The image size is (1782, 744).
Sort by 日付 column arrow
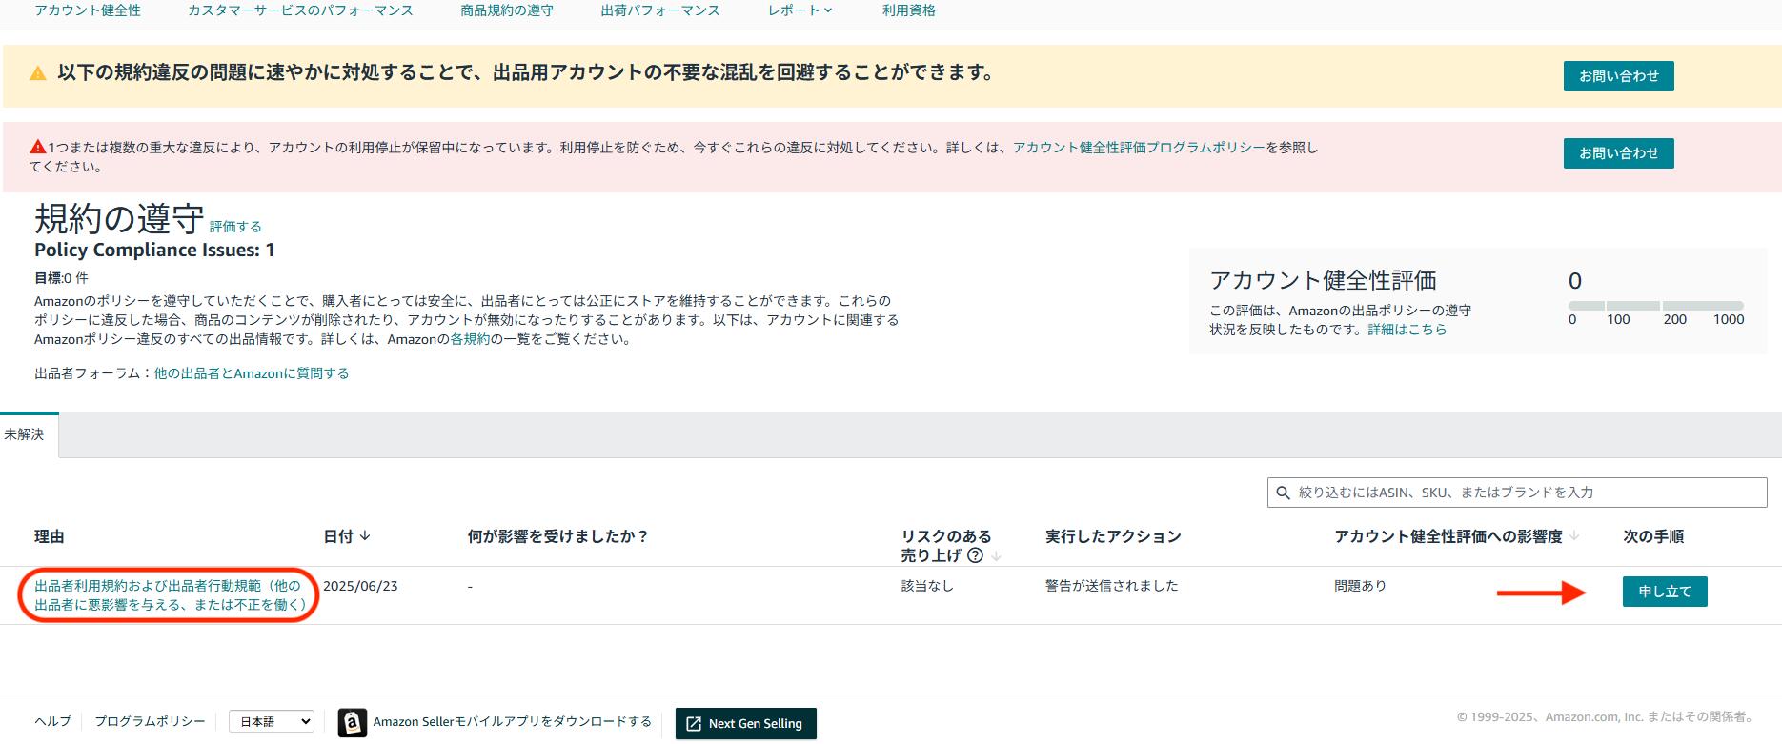(365, 536)
